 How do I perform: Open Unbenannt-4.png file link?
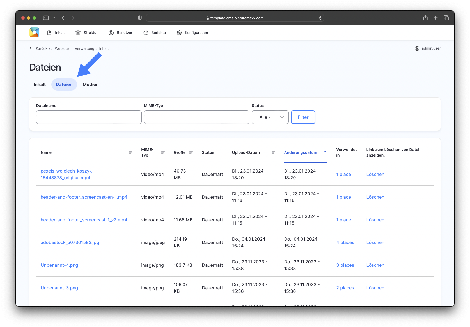pos(59,265)
